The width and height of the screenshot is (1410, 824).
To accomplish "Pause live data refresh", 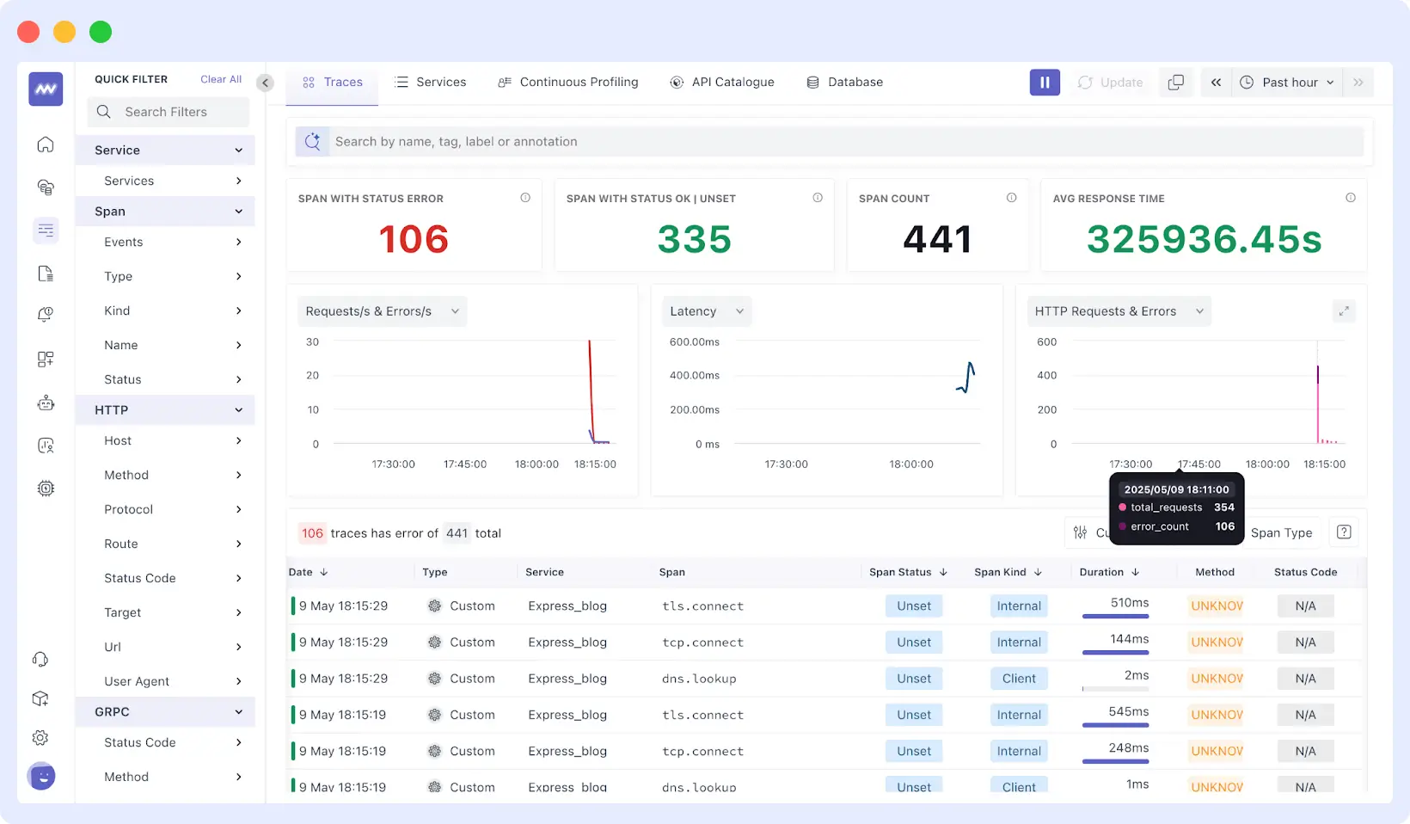I will click(x=1045, y=82).
